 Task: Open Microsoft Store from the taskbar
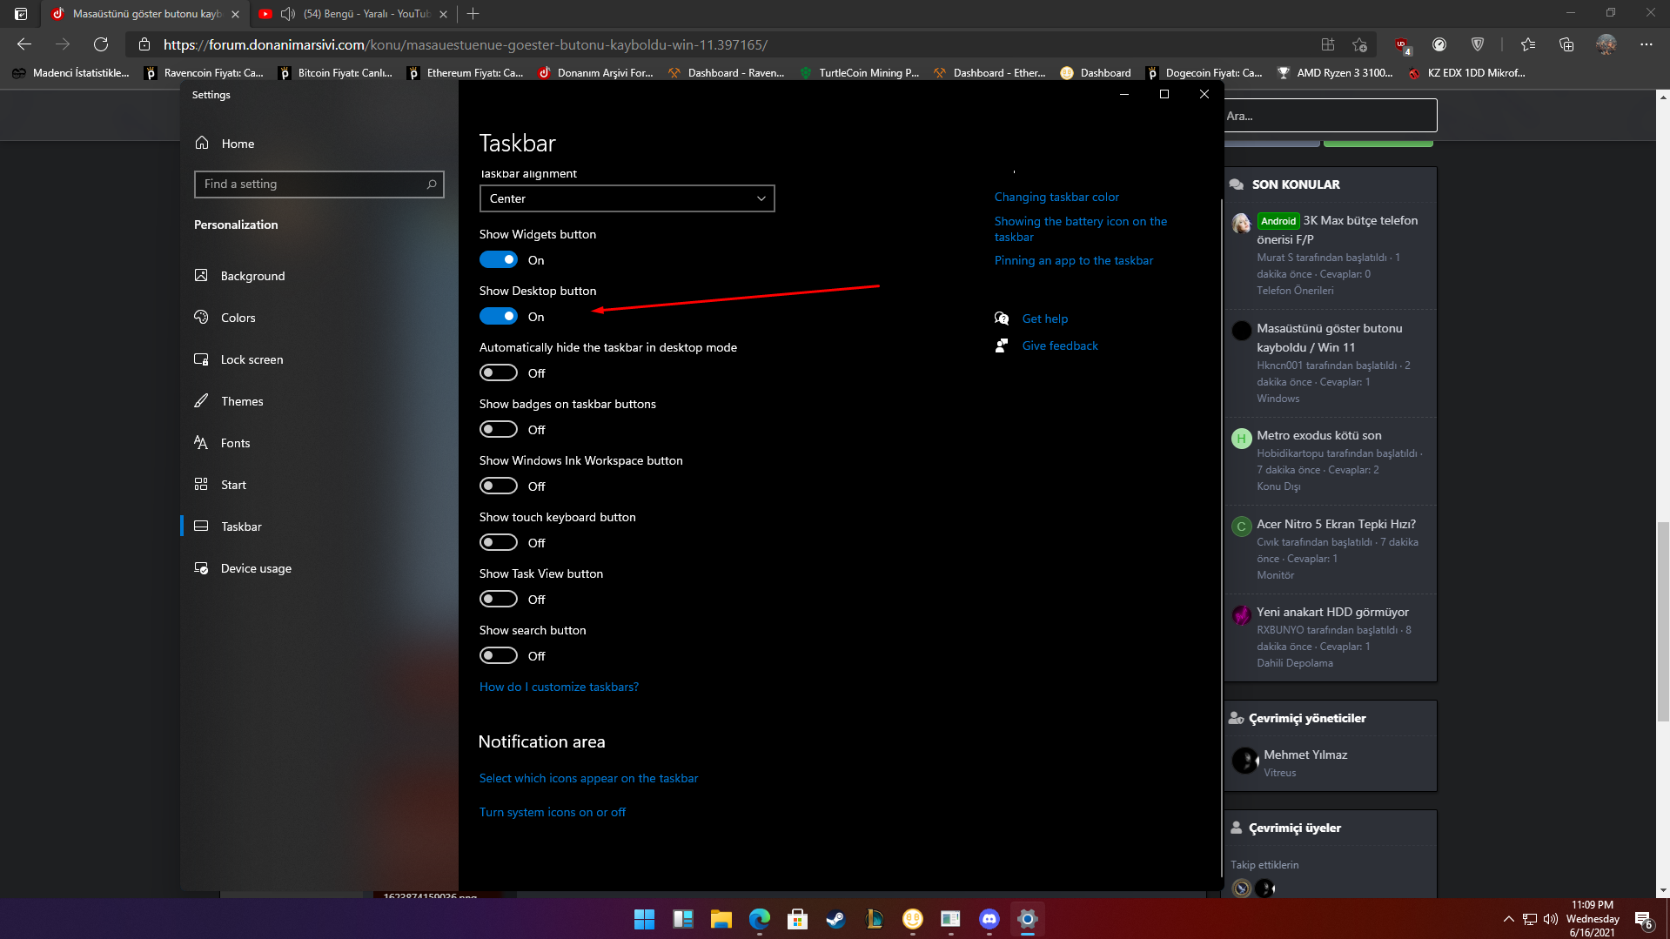(798, 919)
